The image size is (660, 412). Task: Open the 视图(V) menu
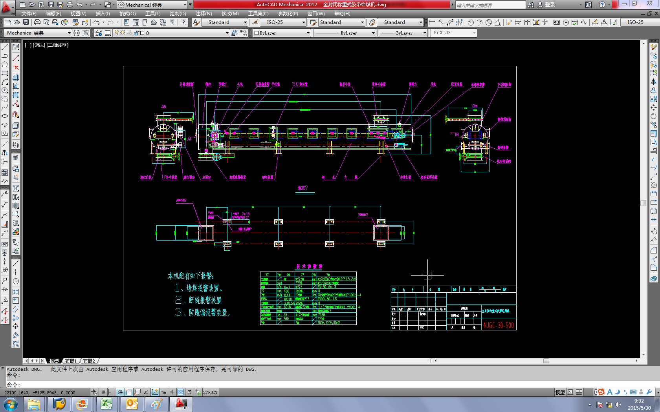coord(78,14)
